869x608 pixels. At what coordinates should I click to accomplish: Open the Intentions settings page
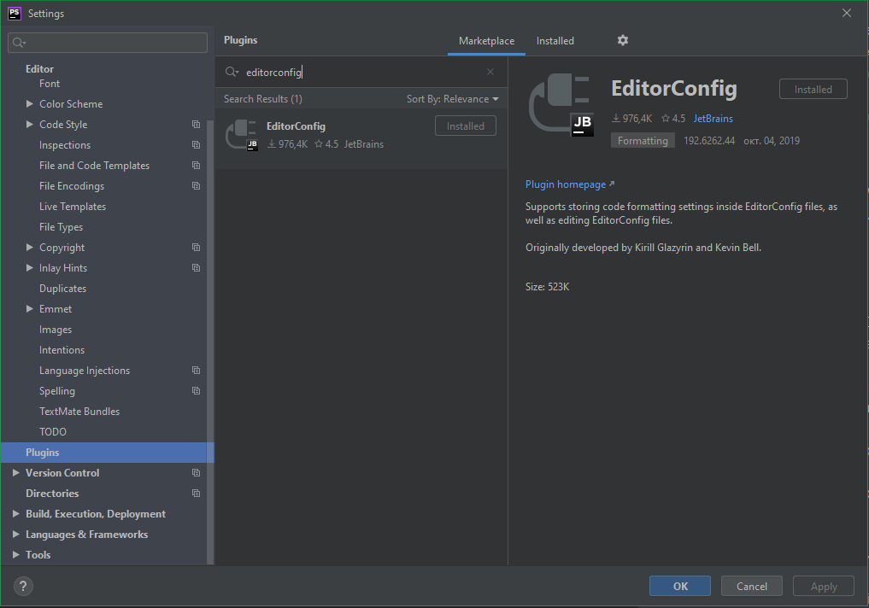coord(62,350)
